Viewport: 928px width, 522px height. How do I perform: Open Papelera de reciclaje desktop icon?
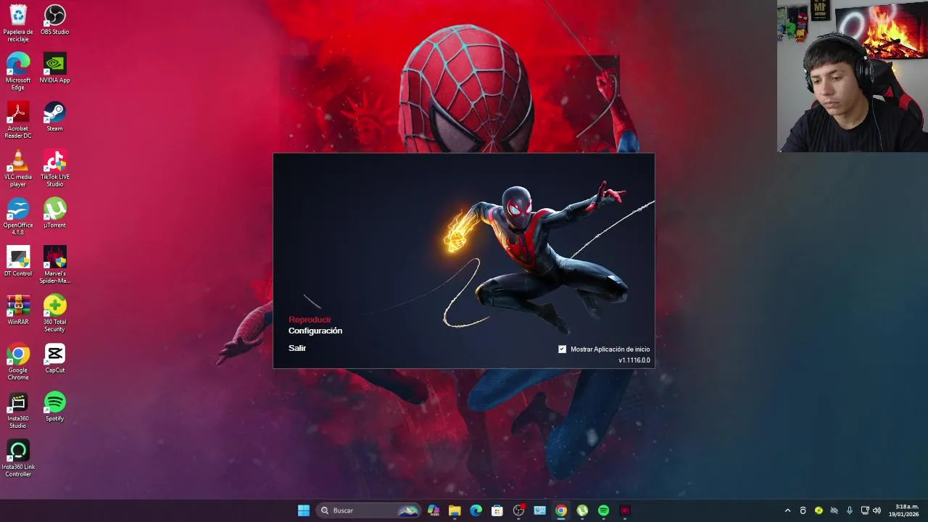click(x=18, y=23)
